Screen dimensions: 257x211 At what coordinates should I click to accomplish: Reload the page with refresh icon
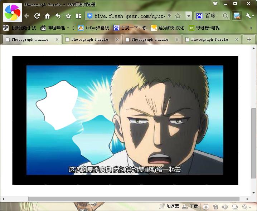(x=37, y=16)
